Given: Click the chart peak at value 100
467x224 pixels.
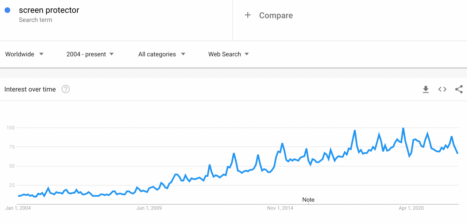Looking at the screenshot, I should [x=403, y=128].
